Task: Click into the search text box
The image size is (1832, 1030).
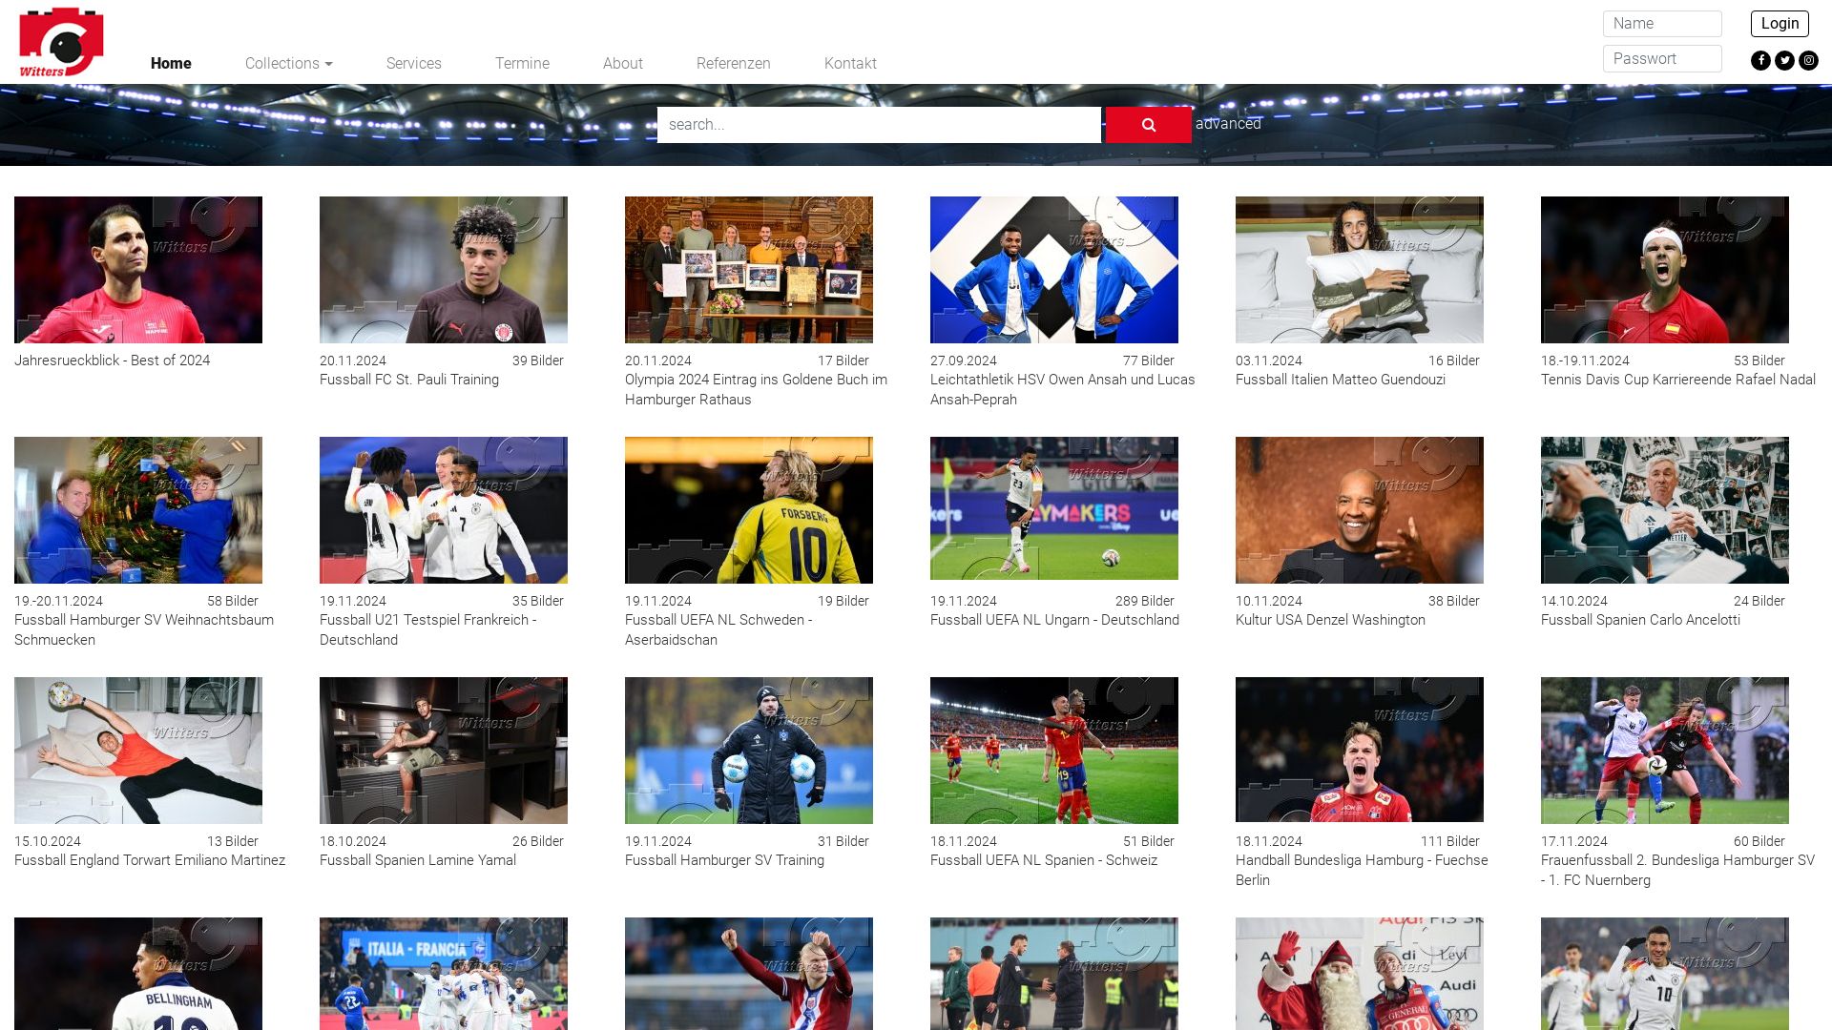Action: (x=879, y=125)
